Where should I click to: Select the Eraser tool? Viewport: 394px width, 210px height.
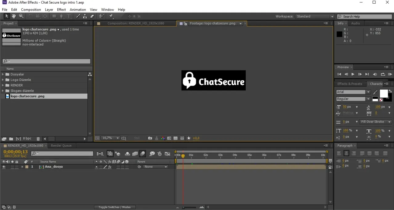point(92,16)
